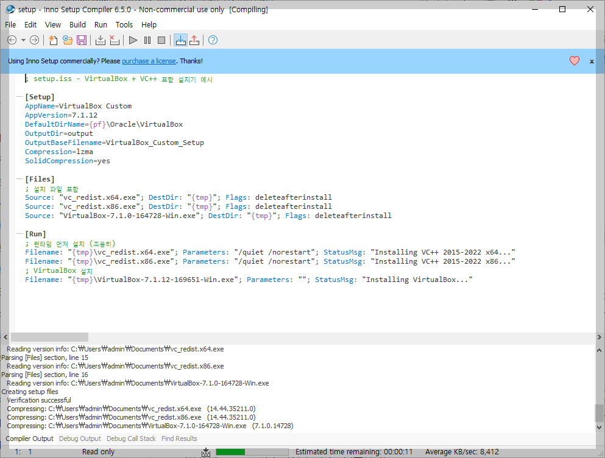Click the 'Compression=lzma' line
Image resolution: width=605 pixels, height=458 pixels.
(x=59, y=152)
